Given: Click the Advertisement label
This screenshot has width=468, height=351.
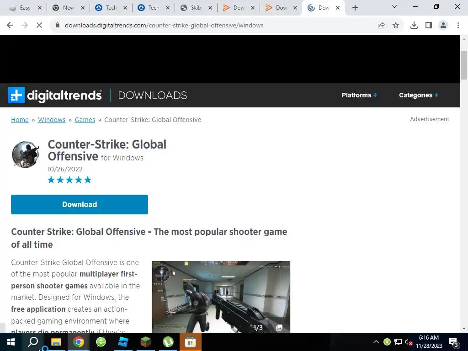Looking at the screenshot, I should pyautogui.click(x=430, y=119).
